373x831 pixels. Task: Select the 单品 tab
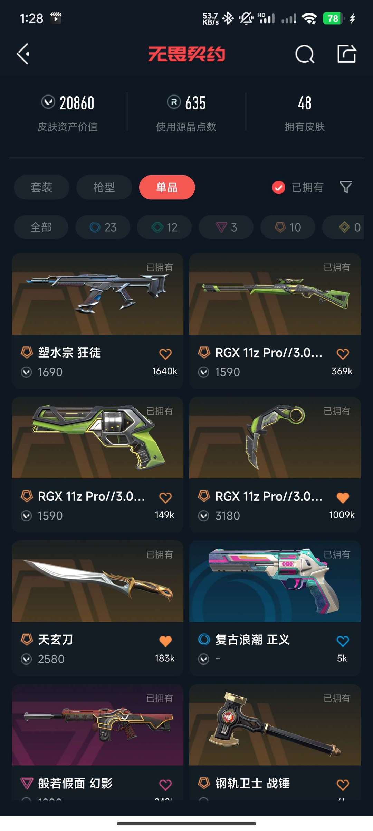click(167, 187)
